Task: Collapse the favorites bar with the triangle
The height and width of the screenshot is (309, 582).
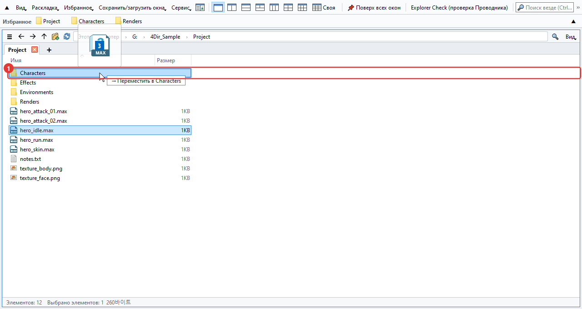Action: pos(573,21)
